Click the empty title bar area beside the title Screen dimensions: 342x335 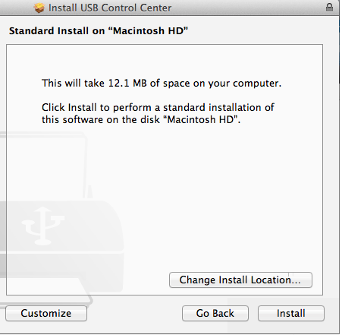[x=248, y=8]
